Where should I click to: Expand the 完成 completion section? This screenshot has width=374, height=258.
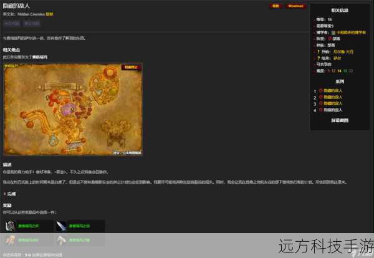(9, 194)
